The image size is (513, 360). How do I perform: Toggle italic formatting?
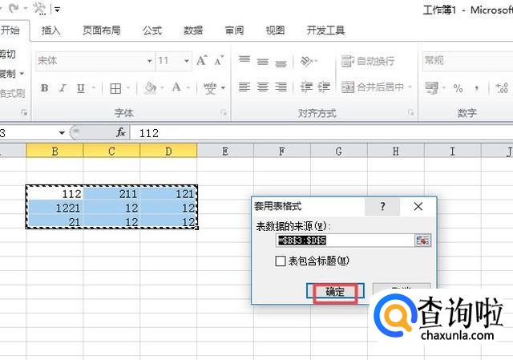pos(63,88)
